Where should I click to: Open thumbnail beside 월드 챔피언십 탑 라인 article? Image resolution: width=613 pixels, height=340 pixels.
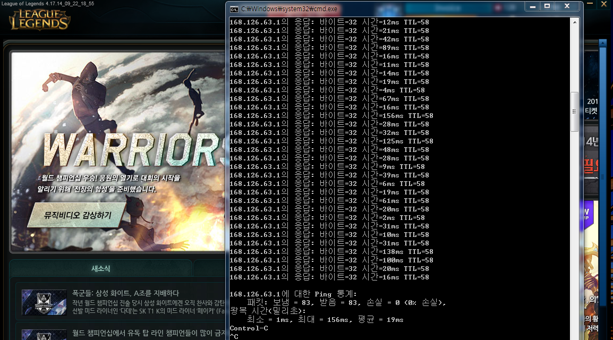[x=44, y=335]
